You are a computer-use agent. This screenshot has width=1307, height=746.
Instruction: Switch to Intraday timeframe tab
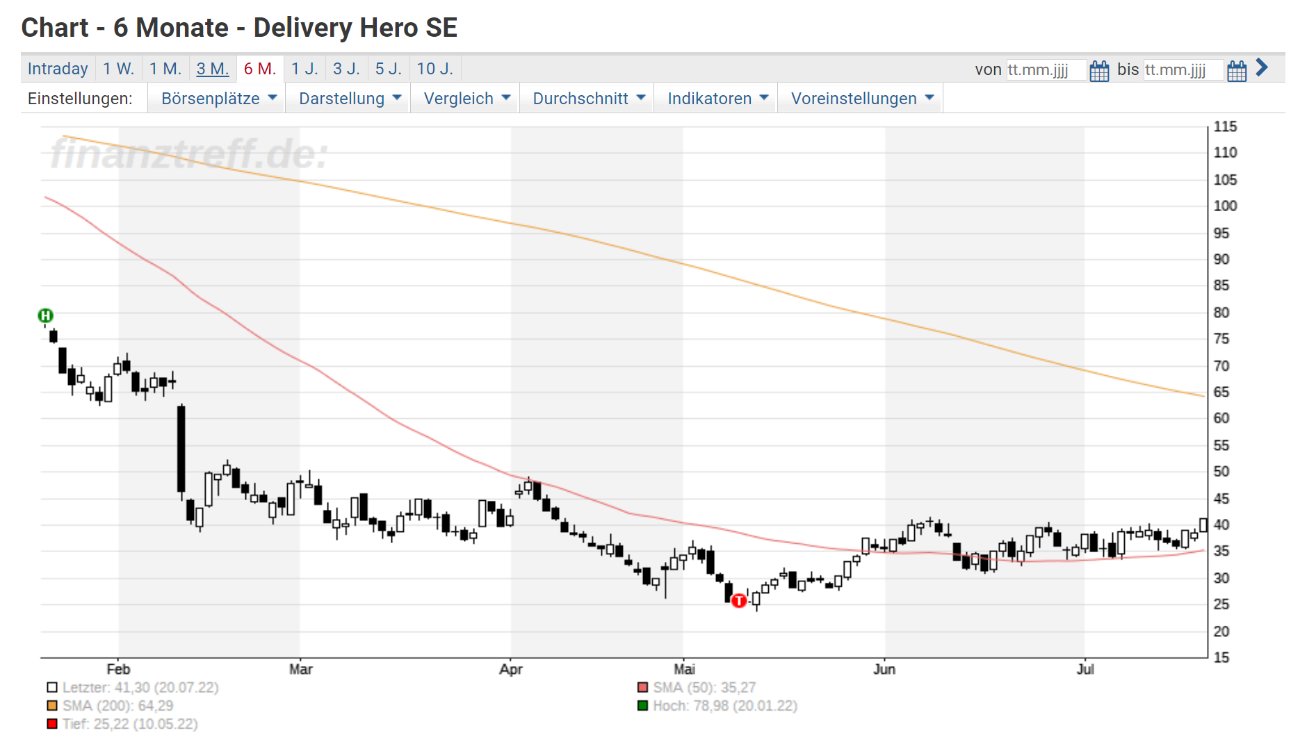58,69
